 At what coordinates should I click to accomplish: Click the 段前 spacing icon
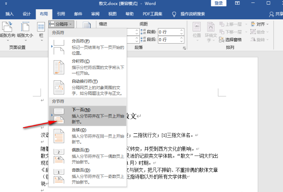coord(143,32)
